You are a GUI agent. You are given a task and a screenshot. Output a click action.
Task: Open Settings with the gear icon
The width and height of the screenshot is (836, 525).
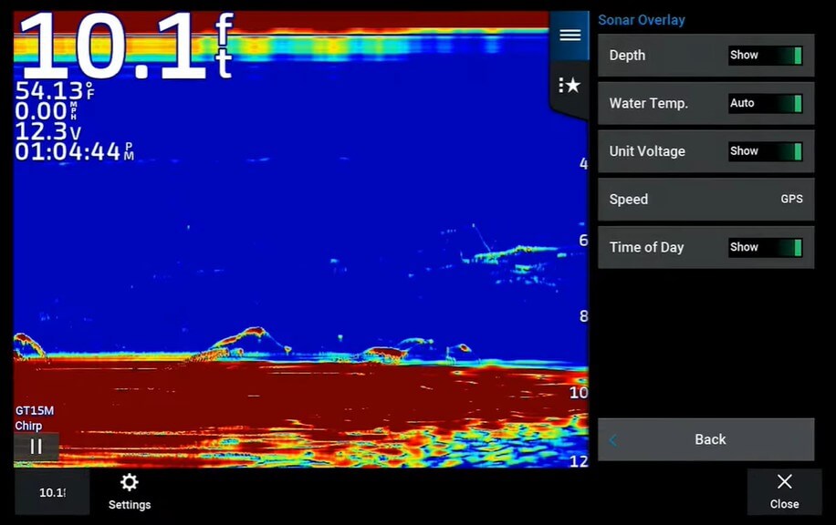130,491
